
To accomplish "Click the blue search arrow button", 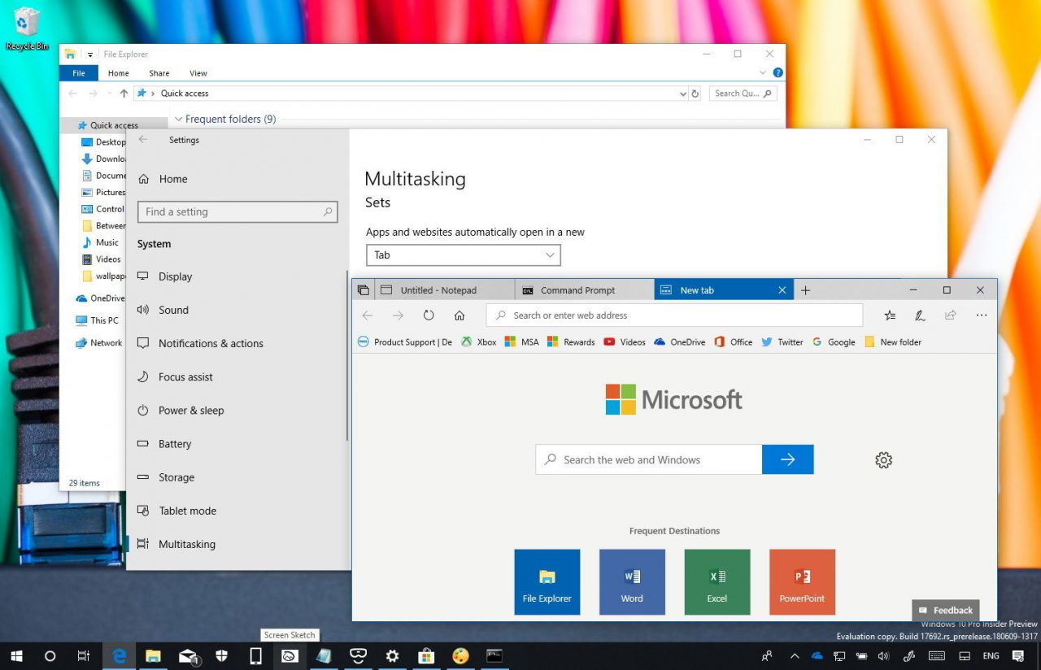I will point(787,459).
